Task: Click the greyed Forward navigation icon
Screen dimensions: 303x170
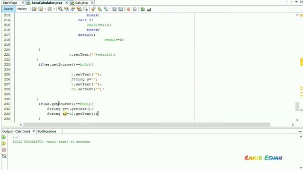Action: point(49,9)
